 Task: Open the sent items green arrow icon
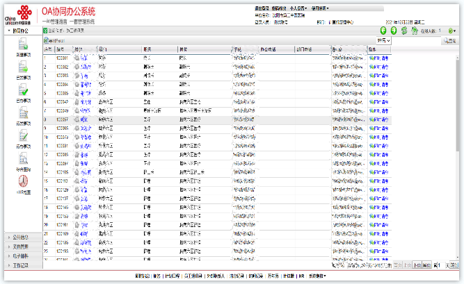tap(23, 67)
